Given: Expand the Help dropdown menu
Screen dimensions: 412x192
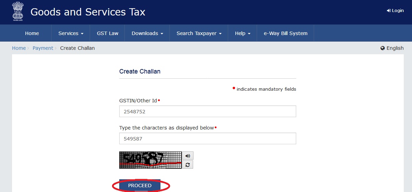Looking at the screenshot, I should (x=243, y=33).
